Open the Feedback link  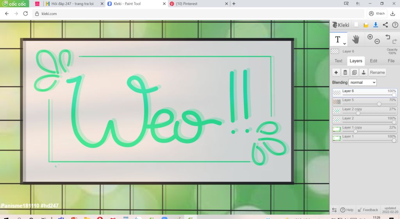368,210
